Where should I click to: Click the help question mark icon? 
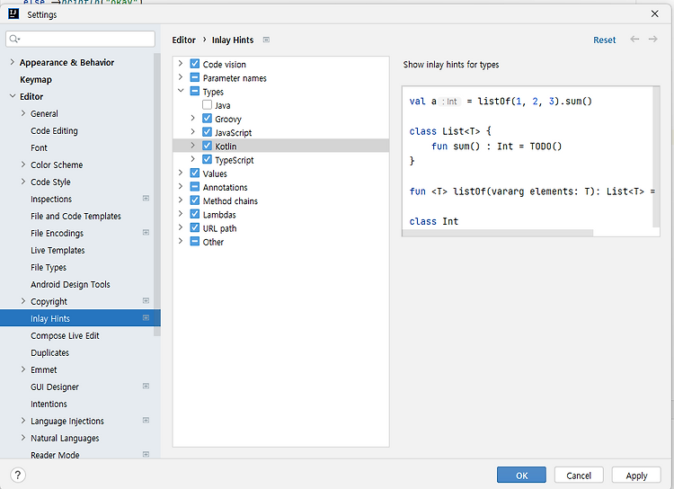coord(18,475)
